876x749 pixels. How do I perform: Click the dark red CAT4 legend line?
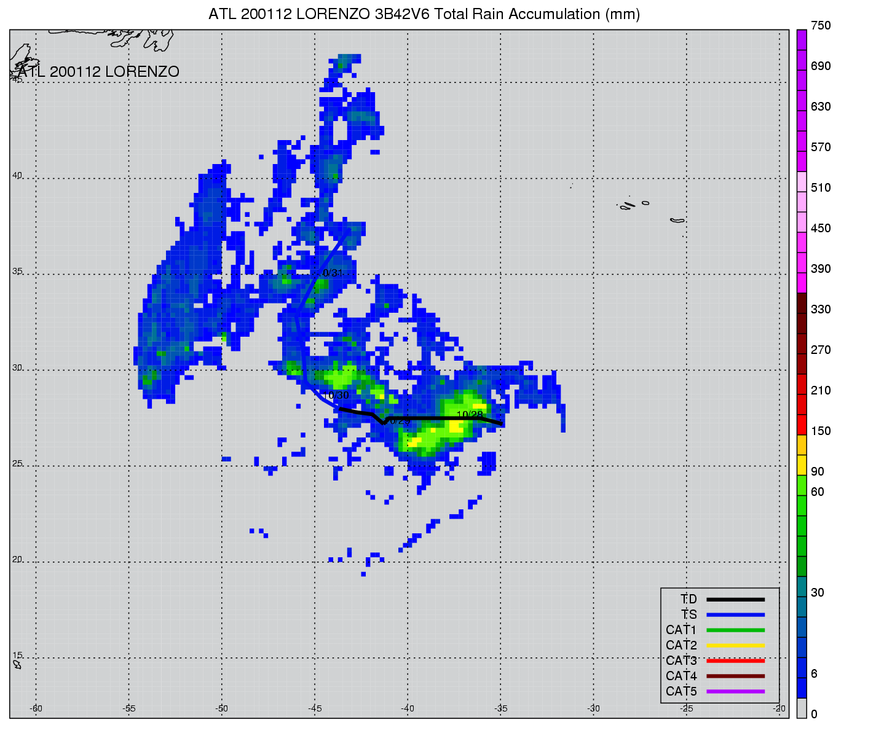(735, 676)
